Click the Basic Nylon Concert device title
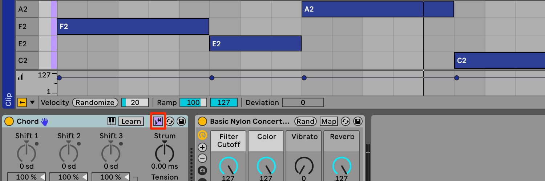The image size is (545, 181). click(x=250, y=121)
